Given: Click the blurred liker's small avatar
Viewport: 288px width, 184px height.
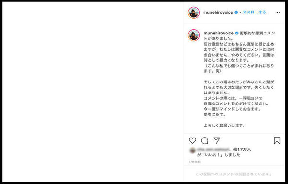Looking at the screenshot, I should point(192,150).
